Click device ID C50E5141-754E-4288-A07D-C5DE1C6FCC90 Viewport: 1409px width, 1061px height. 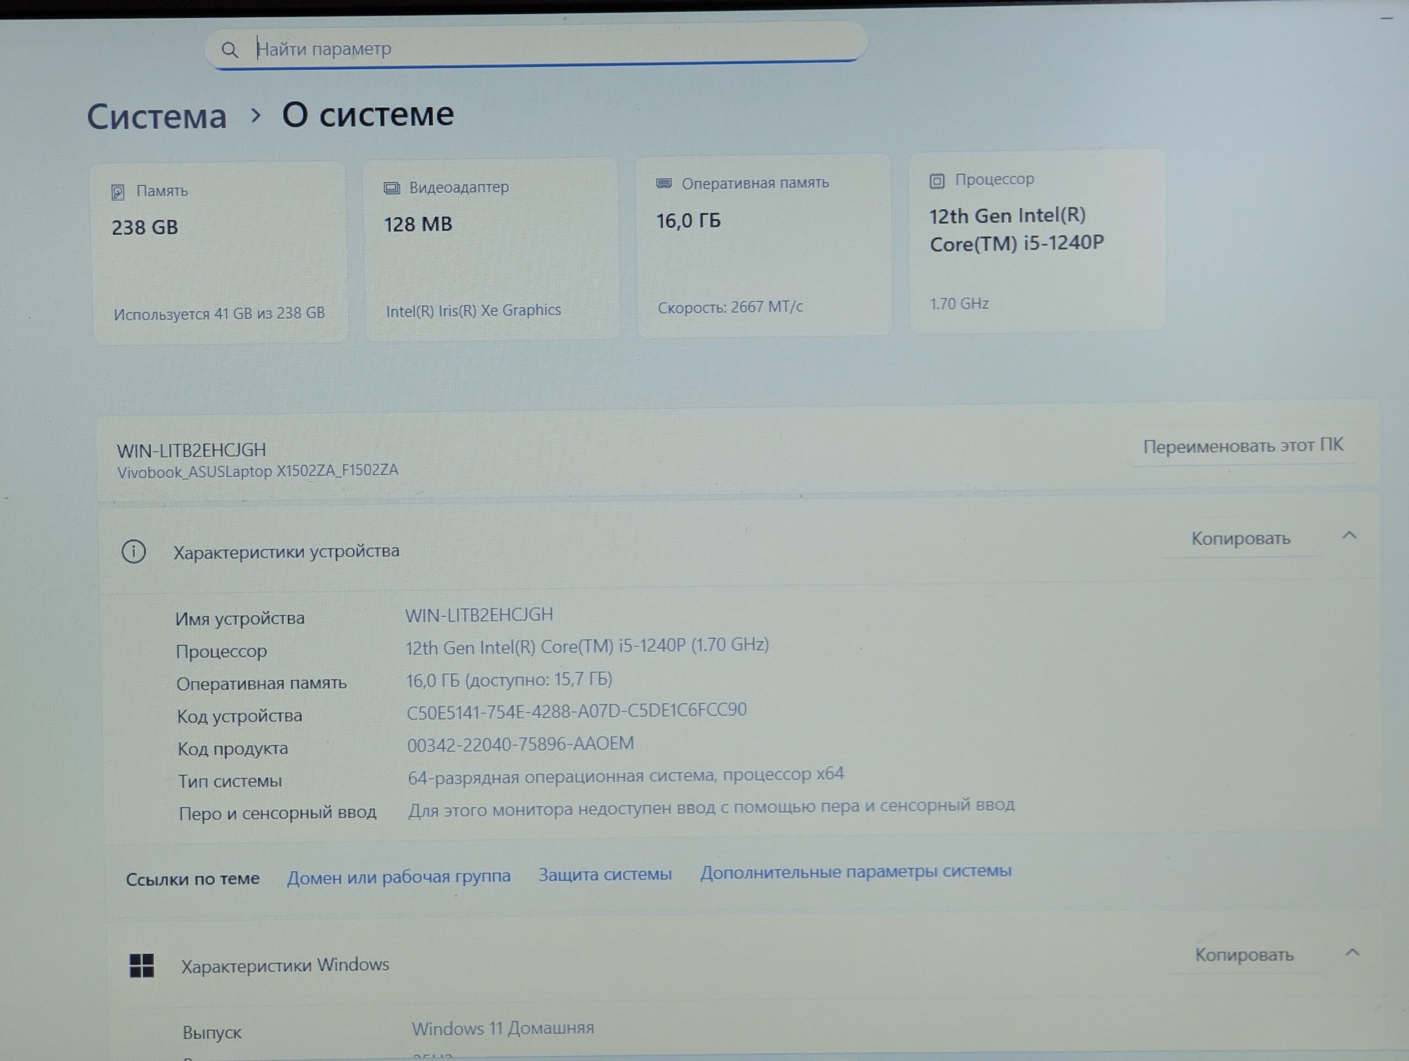pos(576,711)
